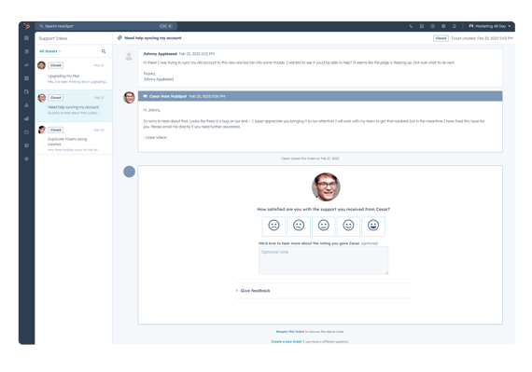Click the Johnny Appleseed sender name
This screenshot has height=372, width=532.
click(x=161, y=54)
